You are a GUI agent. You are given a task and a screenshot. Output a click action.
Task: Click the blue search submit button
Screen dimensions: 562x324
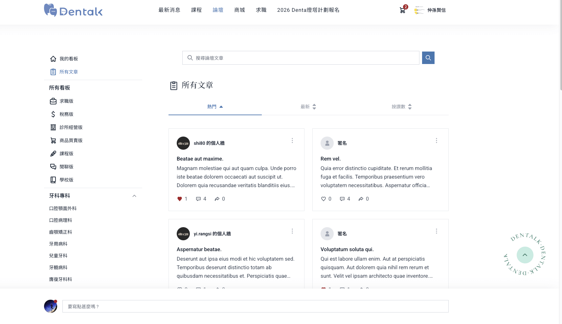tap(428, 58)
